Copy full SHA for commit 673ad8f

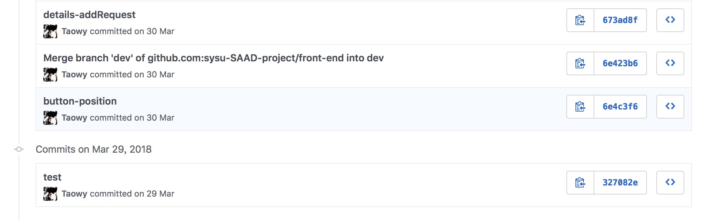pos(580,20)
